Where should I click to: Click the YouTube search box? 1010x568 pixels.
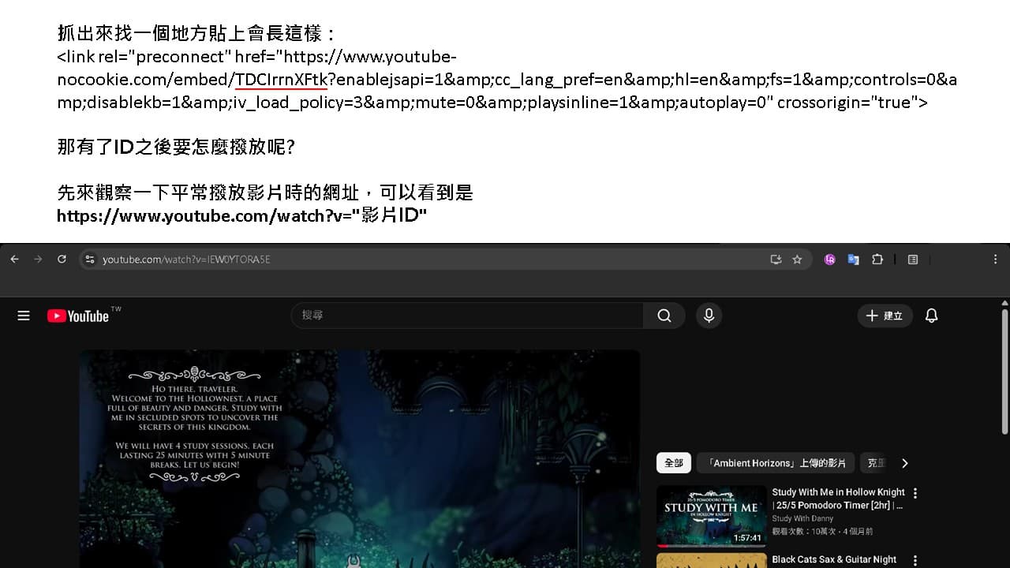pos(467,316)
